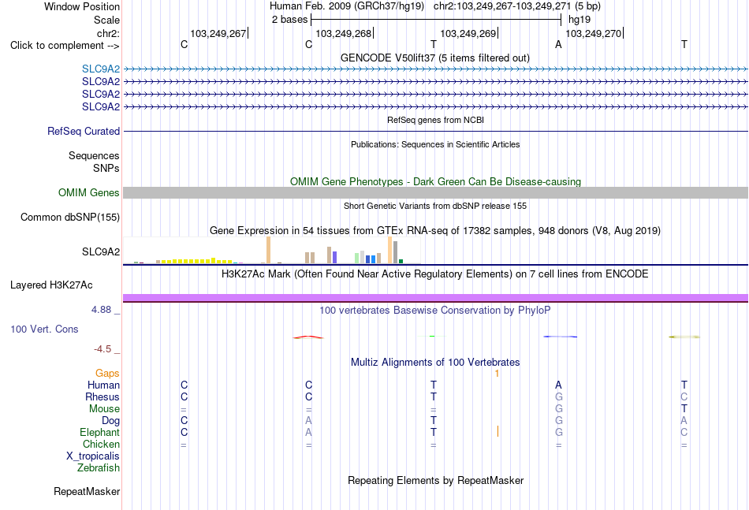This screenshot has width=749, height=510.
Task: Click the SNPs track label
Action: pyautogui.click(x=106, y=168)
